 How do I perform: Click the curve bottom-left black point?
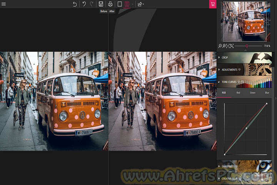pyautogui.click(x=225, y=155)
